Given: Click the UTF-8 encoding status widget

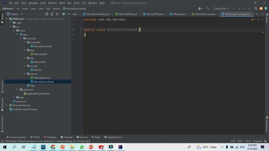Looking at the screenshot, I should pyautogui.click(x=248, y=141).
